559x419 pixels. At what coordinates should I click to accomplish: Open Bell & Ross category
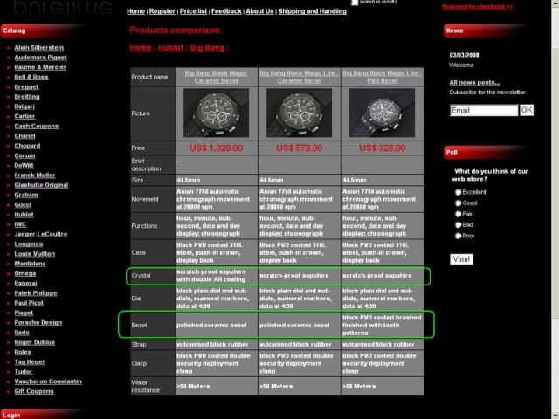pyautogui.click(x=31, y=77)
